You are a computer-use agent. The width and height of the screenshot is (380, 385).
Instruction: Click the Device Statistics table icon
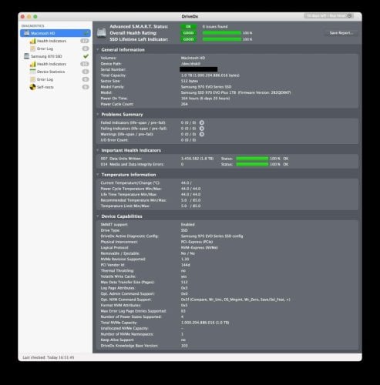32,72
